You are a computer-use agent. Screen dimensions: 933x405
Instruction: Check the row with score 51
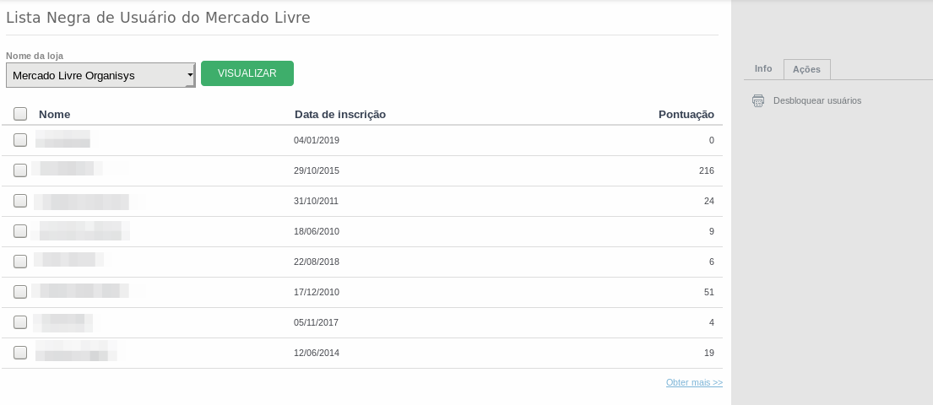click(x=20, y=291)
